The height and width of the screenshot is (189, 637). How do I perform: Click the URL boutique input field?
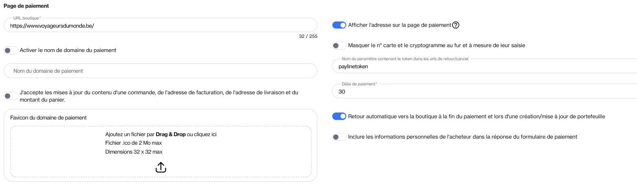pos(160,25)
